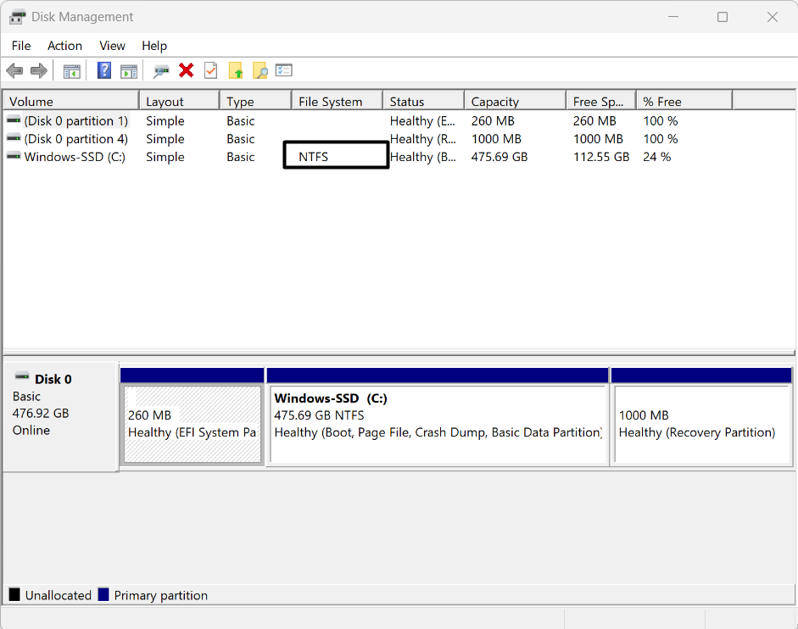
Task: Click the folder with magnifier icon
Action: pos(259,71)
